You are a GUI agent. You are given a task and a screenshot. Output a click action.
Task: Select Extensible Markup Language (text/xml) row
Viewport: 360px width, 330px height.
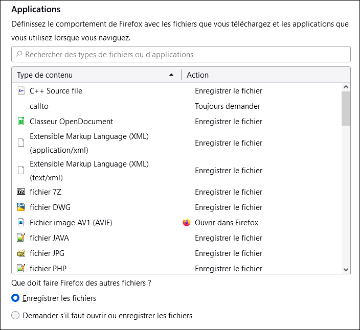pyautogui.click(x=176, y=171)
